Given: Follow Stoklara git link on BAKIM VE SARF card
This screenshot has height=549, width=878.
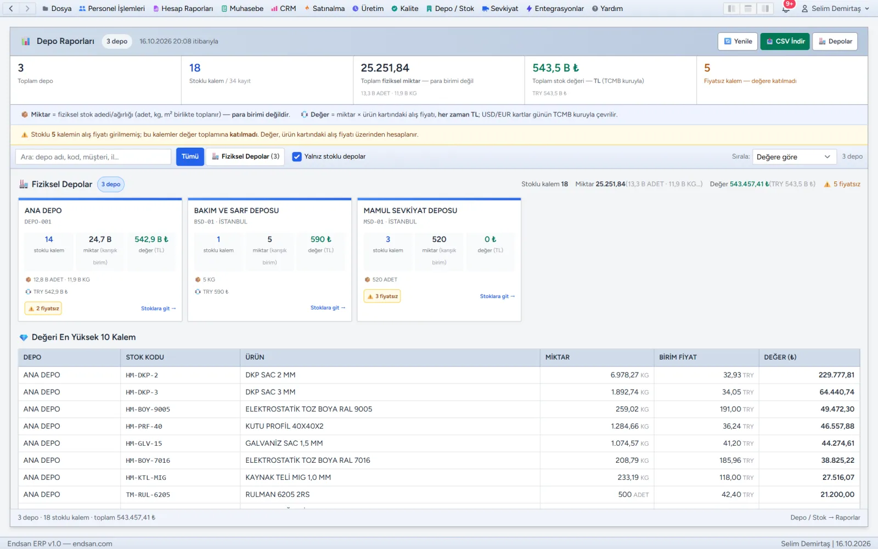Looking at the screenshot, I should click(x=328, y=308).
